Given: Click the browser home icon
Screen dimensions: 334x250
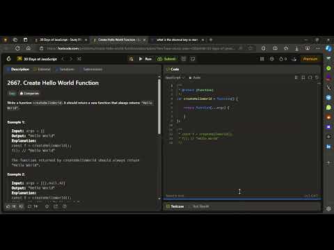Looking at the screenshot, I should point(29,48).
